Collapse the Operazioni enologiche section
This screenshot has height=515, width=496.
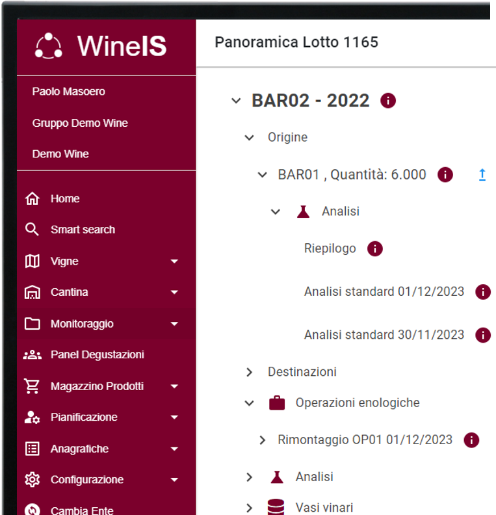pyautogui.click(x=249, y=403)
